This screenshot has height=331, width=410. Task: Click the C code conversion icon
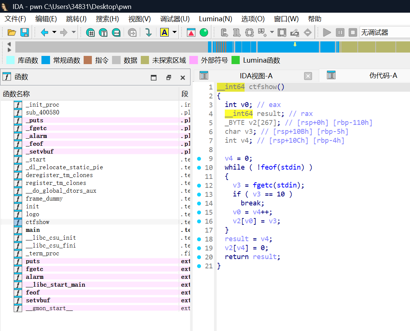224,33
